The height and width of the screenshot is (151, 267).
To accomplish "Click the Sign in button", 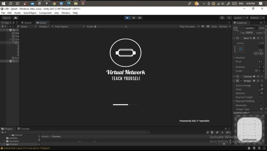I will pos(7,18).
